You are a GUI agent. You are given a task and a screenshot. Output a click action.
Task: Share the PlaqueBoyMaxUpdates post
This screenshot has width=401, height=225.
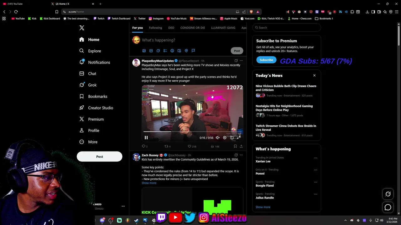coord(241,146)
